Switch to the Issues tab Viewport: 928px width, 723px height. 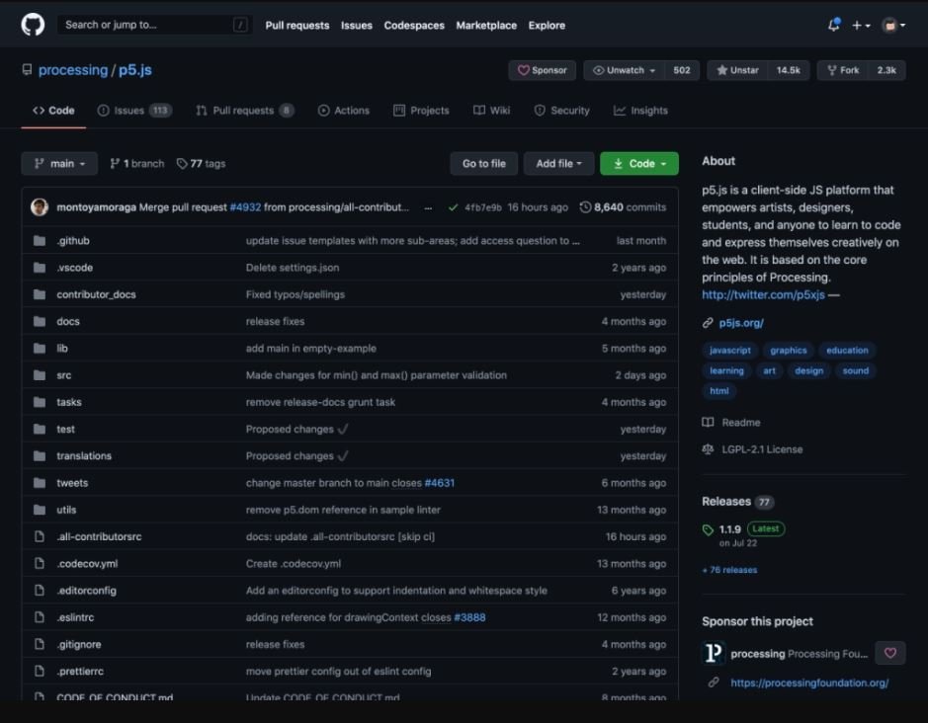tap(134, 111)
